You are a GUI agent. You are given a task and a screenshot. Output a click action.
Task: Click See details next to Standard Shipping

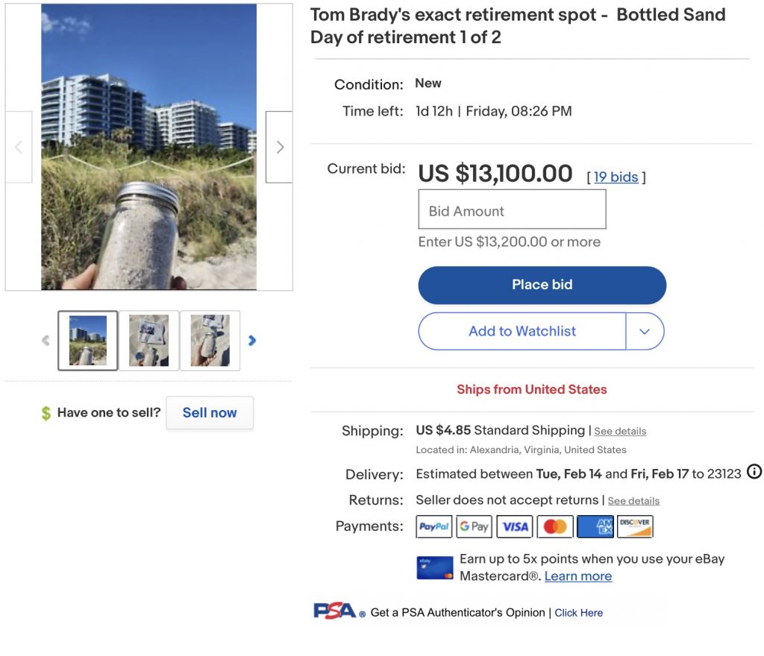(620, 431)
